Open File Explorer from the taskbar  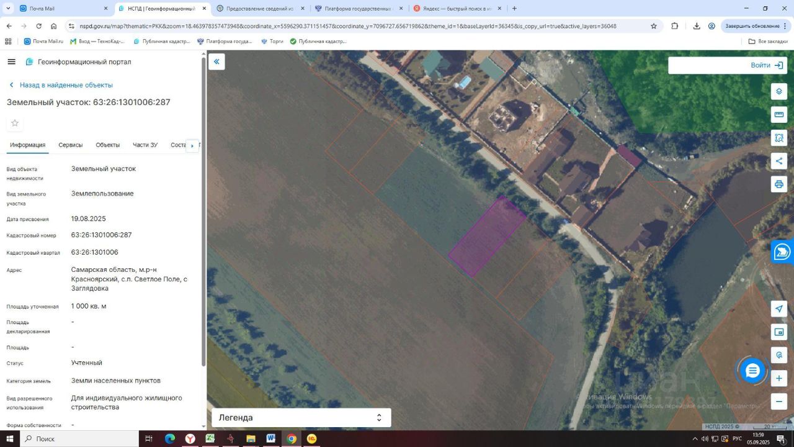pyautogui.click(x=251, y=439)
